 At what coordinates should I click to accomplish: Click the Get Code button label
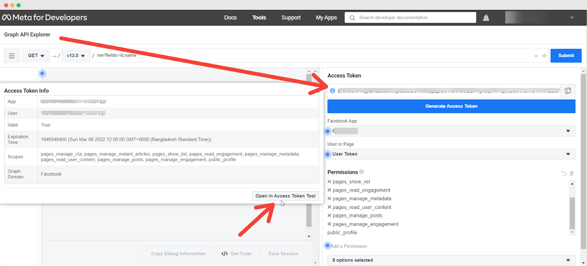pos(241,254)
